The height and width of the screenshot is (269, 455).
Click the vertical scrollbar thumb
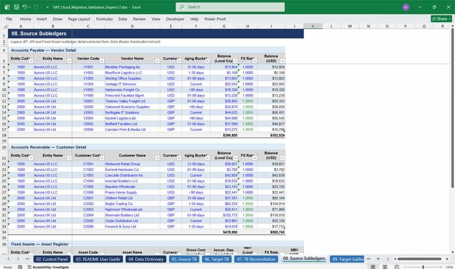click(x=452, y=108)
